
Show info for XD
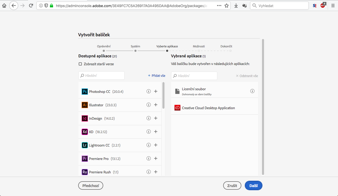[149, 132]
